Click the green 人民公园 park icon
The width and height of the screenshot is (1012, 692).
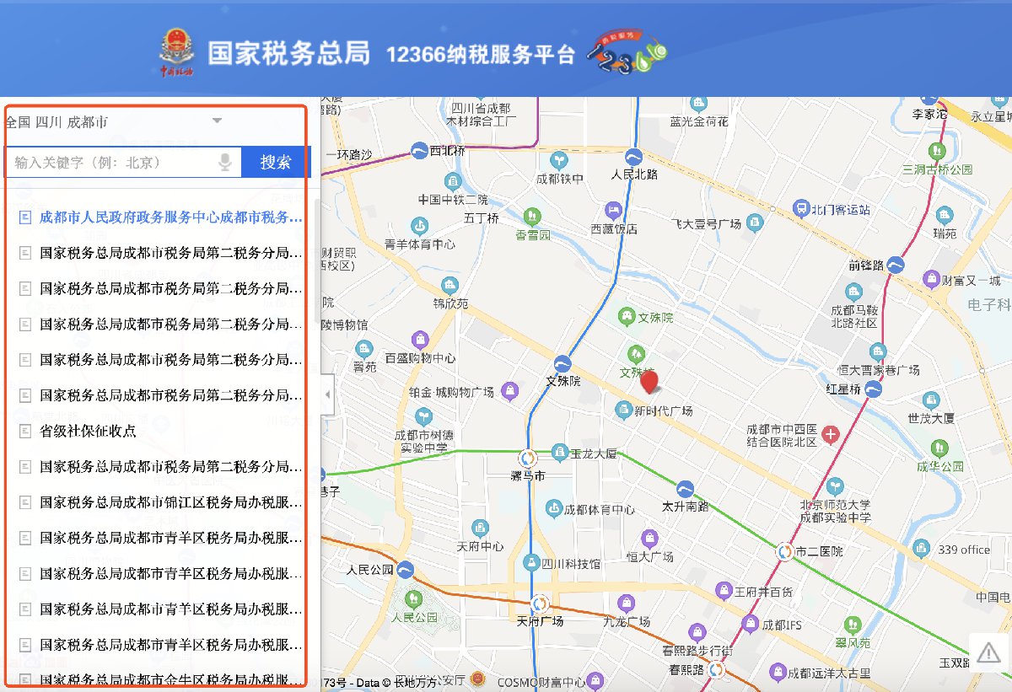413,598
